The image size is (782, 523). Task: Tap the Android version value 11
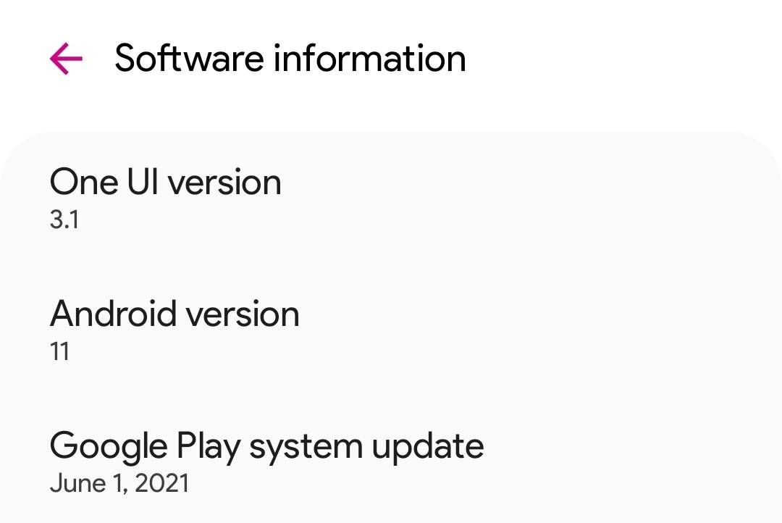coord(59,352)
